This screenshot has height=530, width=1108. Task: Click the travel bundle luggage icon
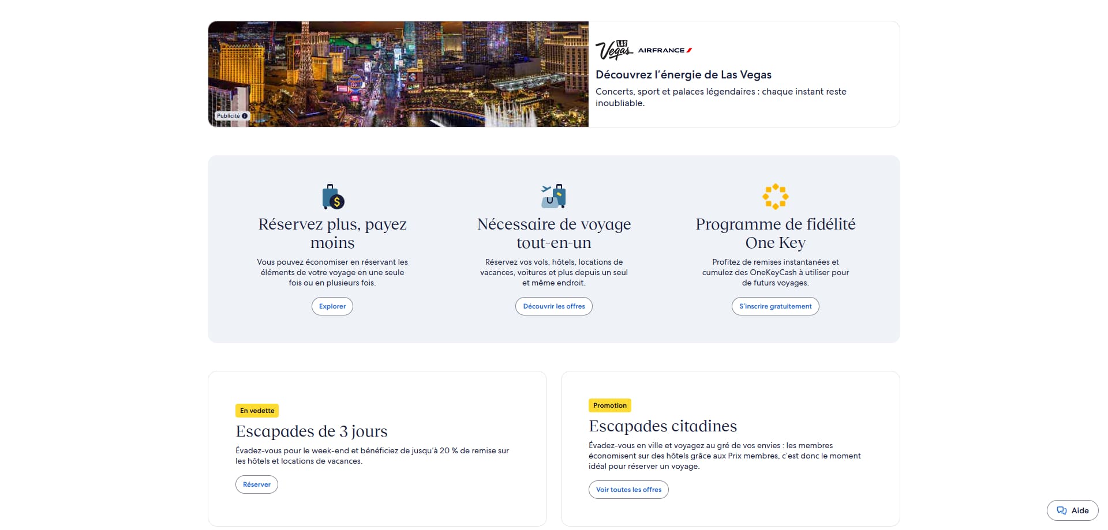click(554, 196)
